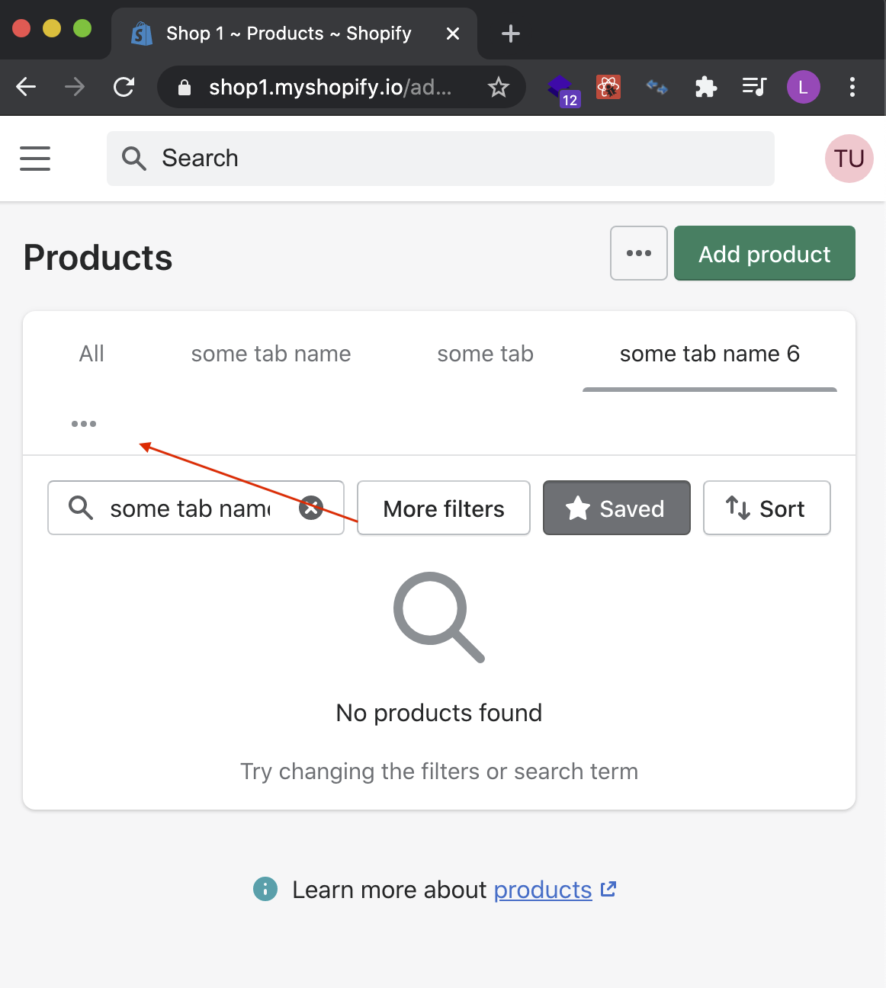The height and width of the screenshot is (988, 886).
Task: Click the yellow macOS minimize button
Action: [52, 29]
